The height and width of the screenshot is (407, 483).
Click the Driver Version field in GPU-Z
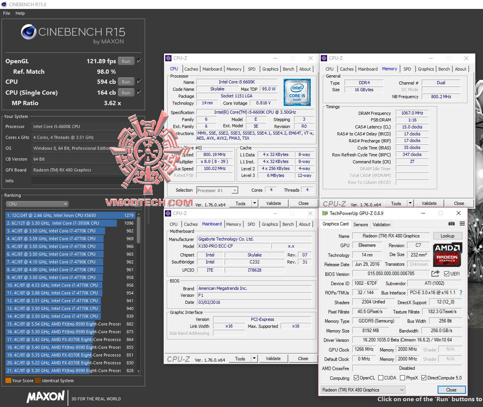click(407, 340)
